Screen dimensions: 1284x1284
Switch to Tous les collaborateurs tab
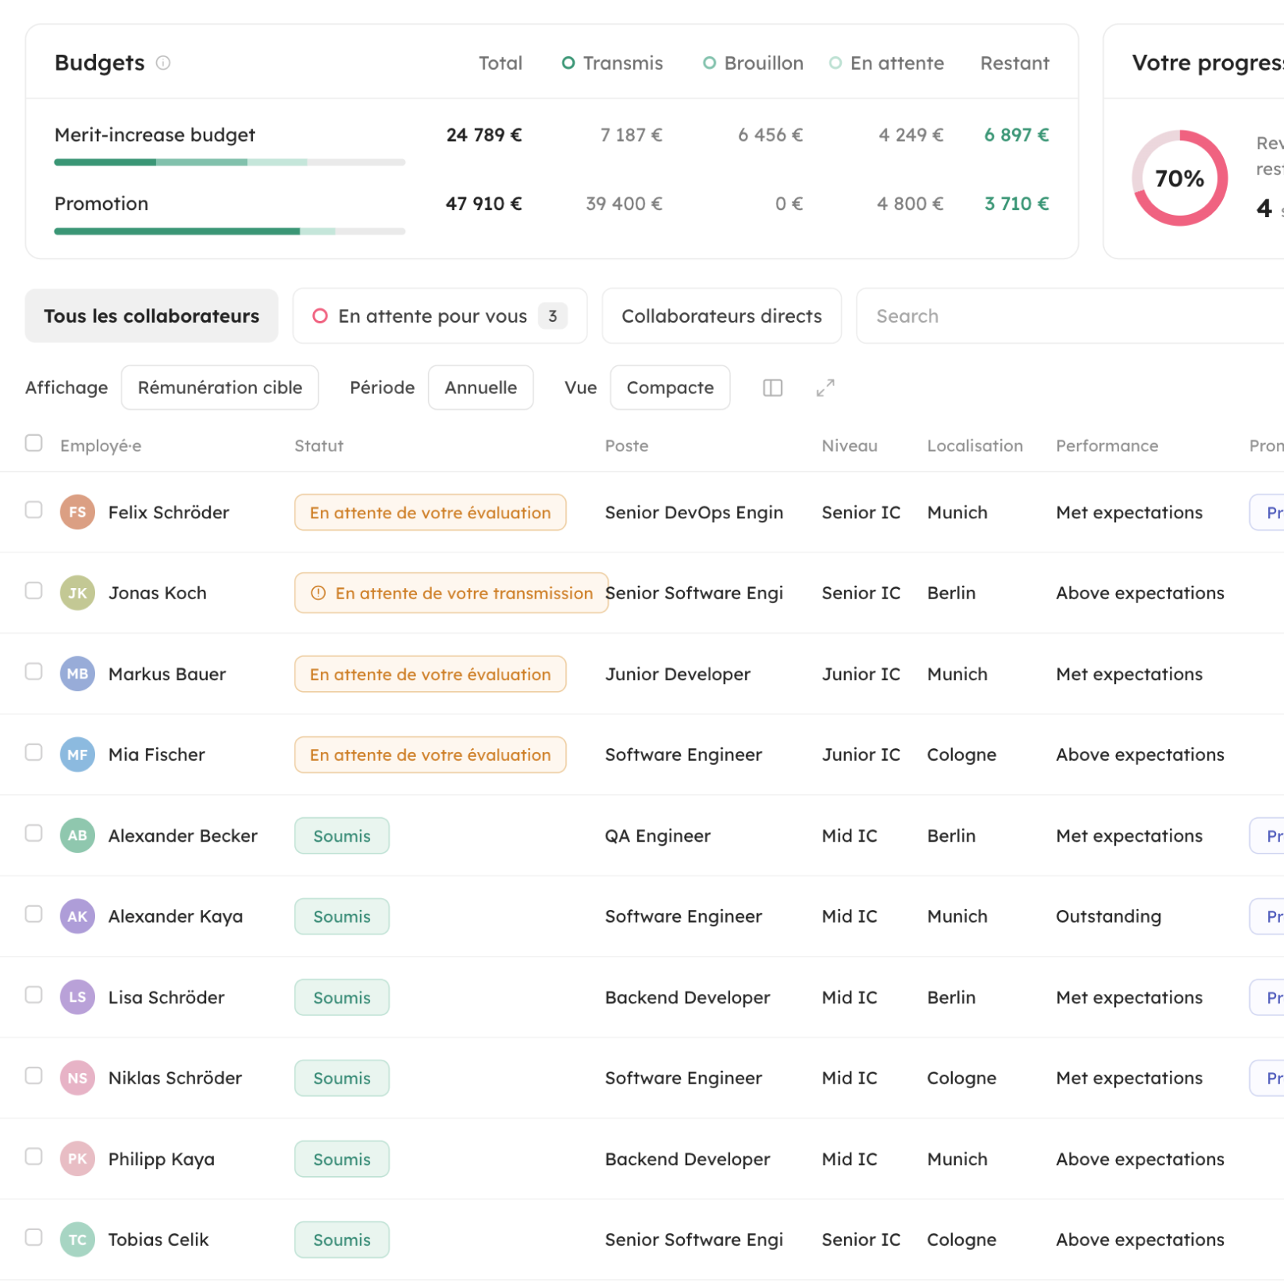pyautogui.click(x=151, y=316)
